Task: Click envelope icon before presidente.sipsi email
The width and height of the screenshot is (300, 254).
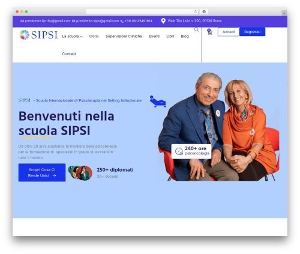Action: 73,21
